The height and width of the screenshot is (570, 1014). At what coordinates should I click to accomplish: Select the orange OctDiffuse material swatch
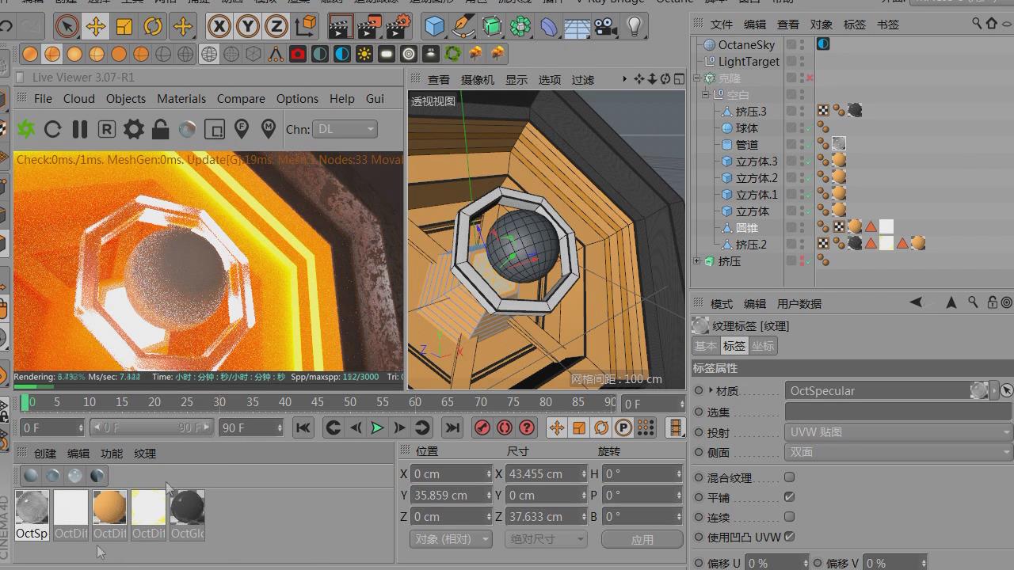[x=109, y=507]
